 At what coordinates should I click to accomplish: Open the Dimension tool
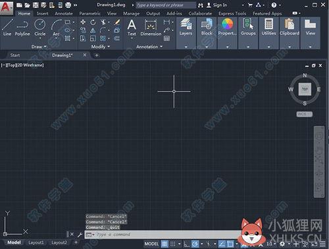pos(151,28)
